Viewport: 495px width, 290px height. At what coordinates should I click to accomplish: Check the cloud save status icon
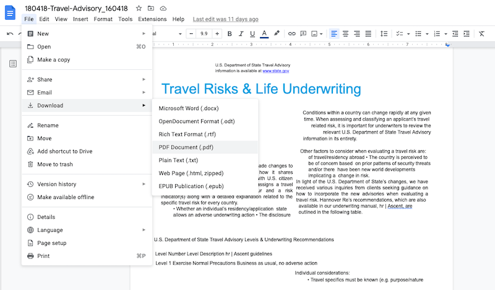[163, 8]
